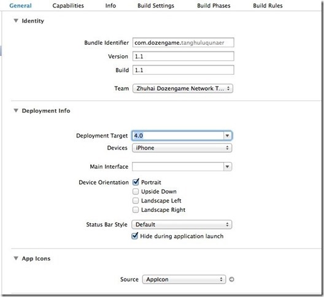
Task: Open the Info tab
Action: coord(110,6)
